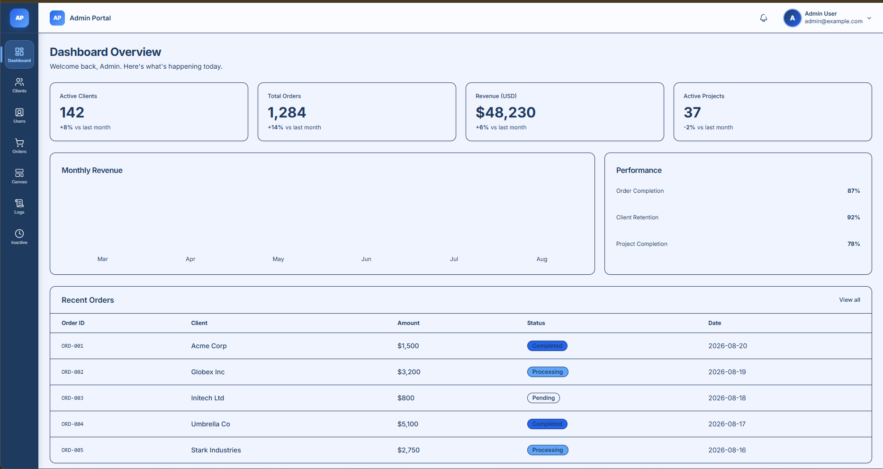Click the Status column header
Image resolution: width=883 pixels, height=469 pixels.
coord(536,323)
